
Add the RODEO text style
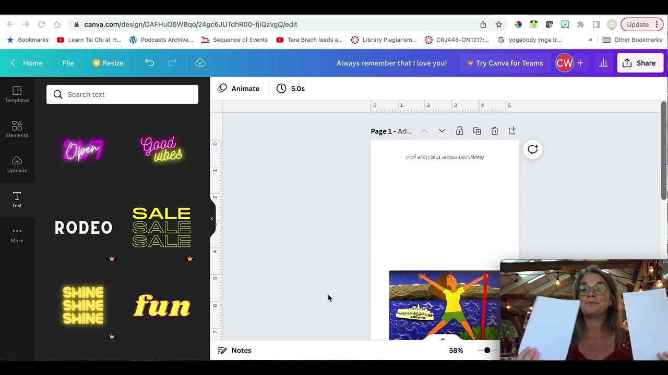pos(83,228)
